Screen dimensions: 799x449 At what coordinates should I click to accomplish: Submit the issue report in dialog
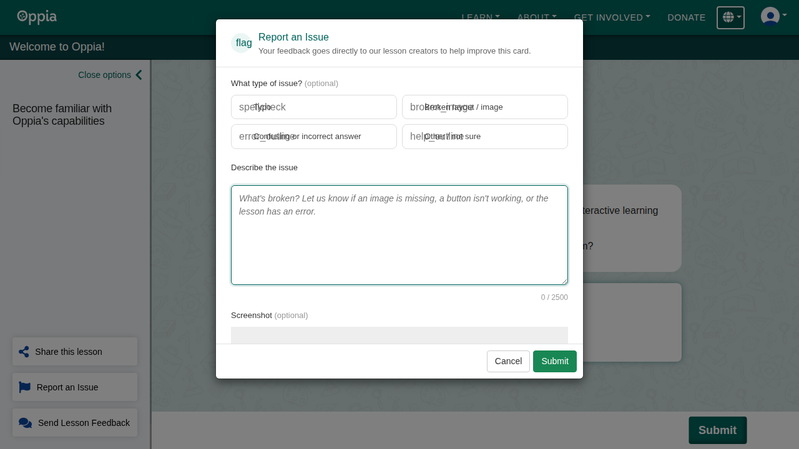[x=555, y=361]
